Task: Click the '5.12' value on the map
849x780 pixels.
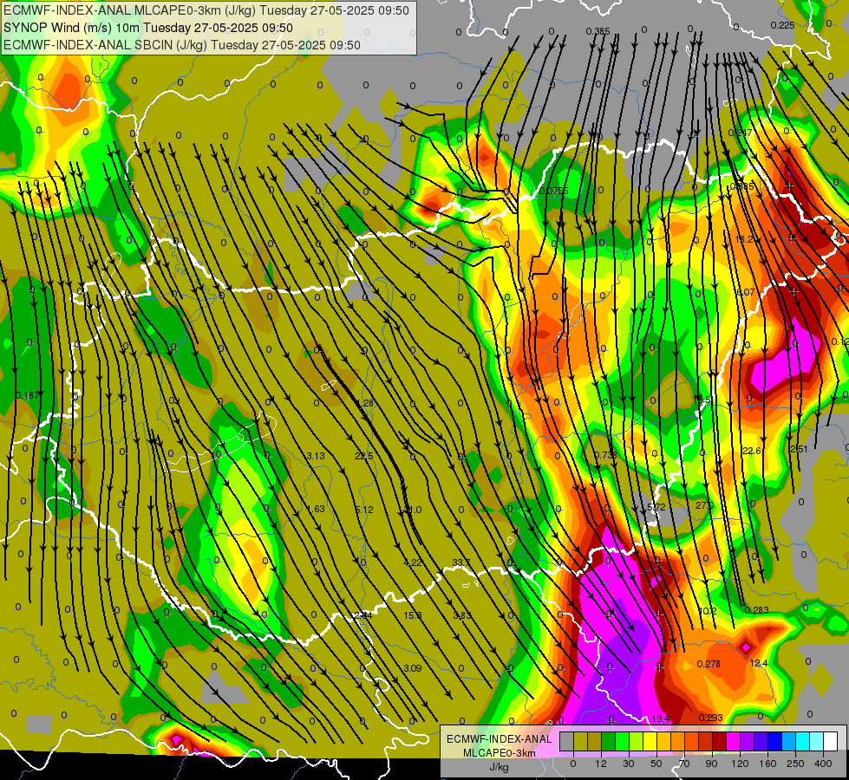Action: [x=364, y=510]
